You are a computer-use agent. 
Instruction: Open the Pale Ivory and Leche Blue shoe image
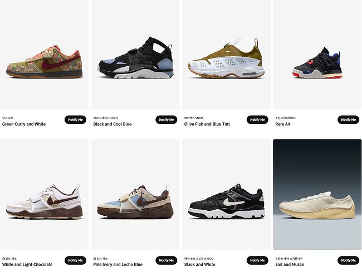135,194
